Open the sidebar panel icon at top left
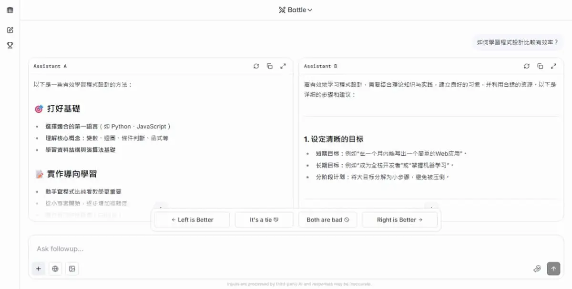 click(10, 10)
